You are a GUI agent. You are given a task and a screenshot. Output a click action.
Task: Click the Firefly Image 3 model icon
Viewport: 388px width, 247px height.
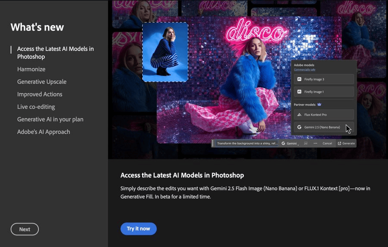tap(299, 79)
